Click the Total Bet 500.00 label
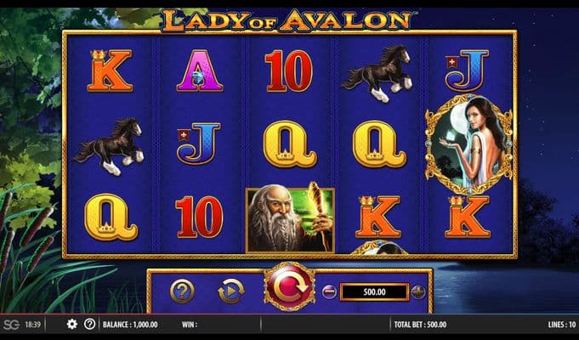This screenshot has width=579, height=340. click(420, 325)
